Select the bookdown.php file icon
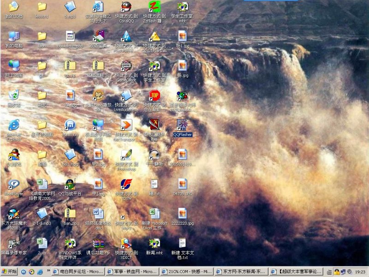369x277 pixels. click(x=70, y=36)
